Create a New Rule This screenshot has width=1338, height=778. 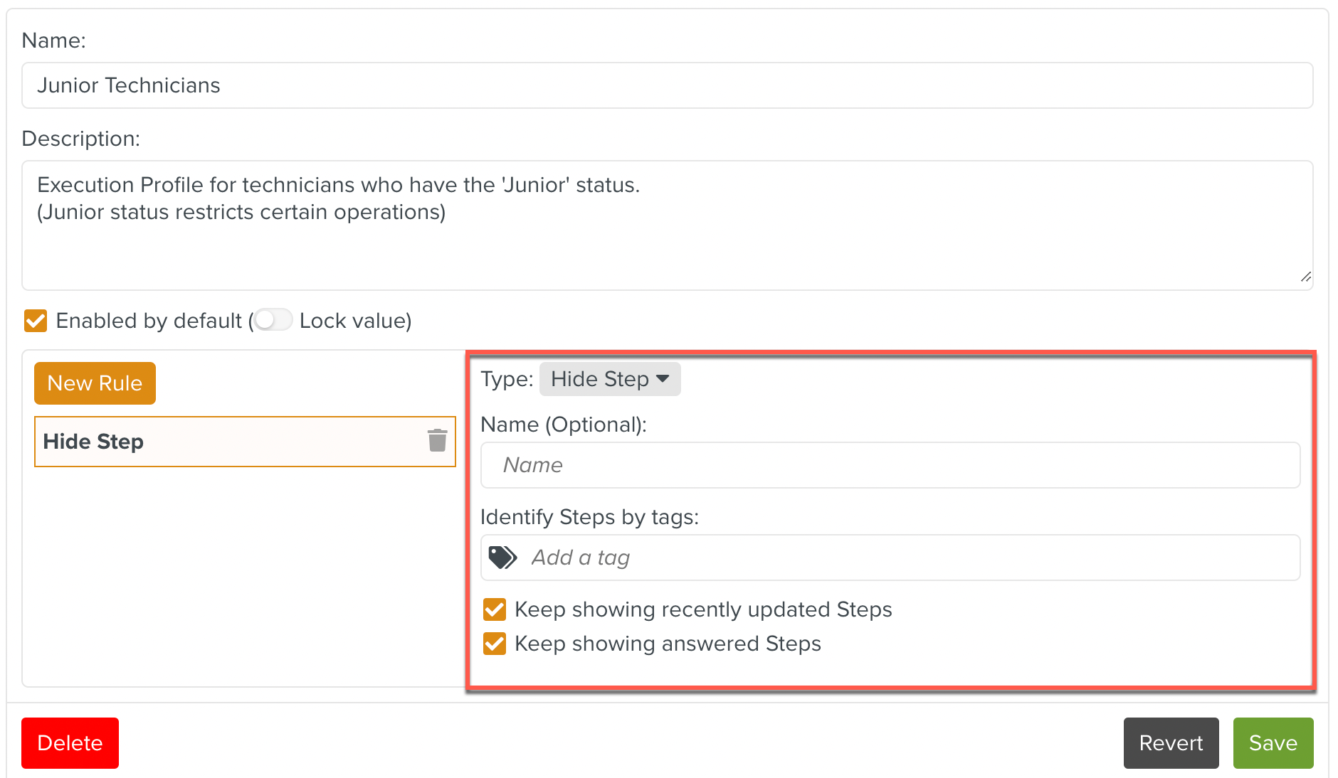(95, 383)
